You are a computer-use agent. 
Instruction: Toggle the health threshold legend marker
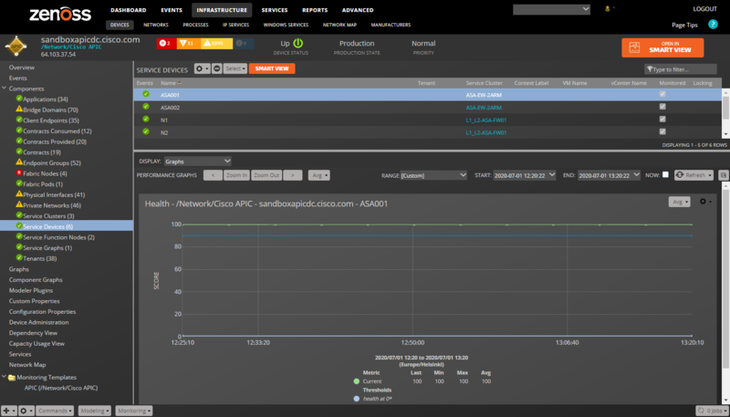tap(357, 399)
